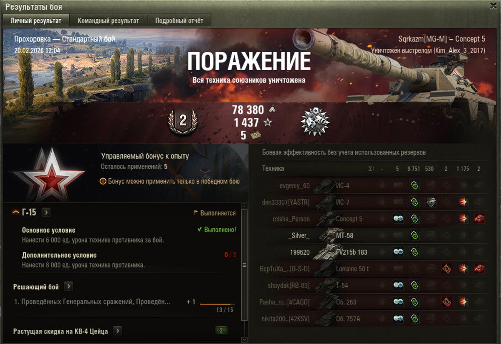Open Г-15 mission details arrow
This screenshot has width=501, height=344.
[x=46, y=212]
